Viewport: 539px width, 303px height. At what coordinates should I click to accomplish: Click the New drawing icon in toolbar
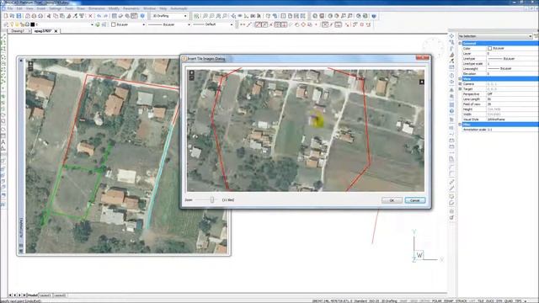point(6,16)
